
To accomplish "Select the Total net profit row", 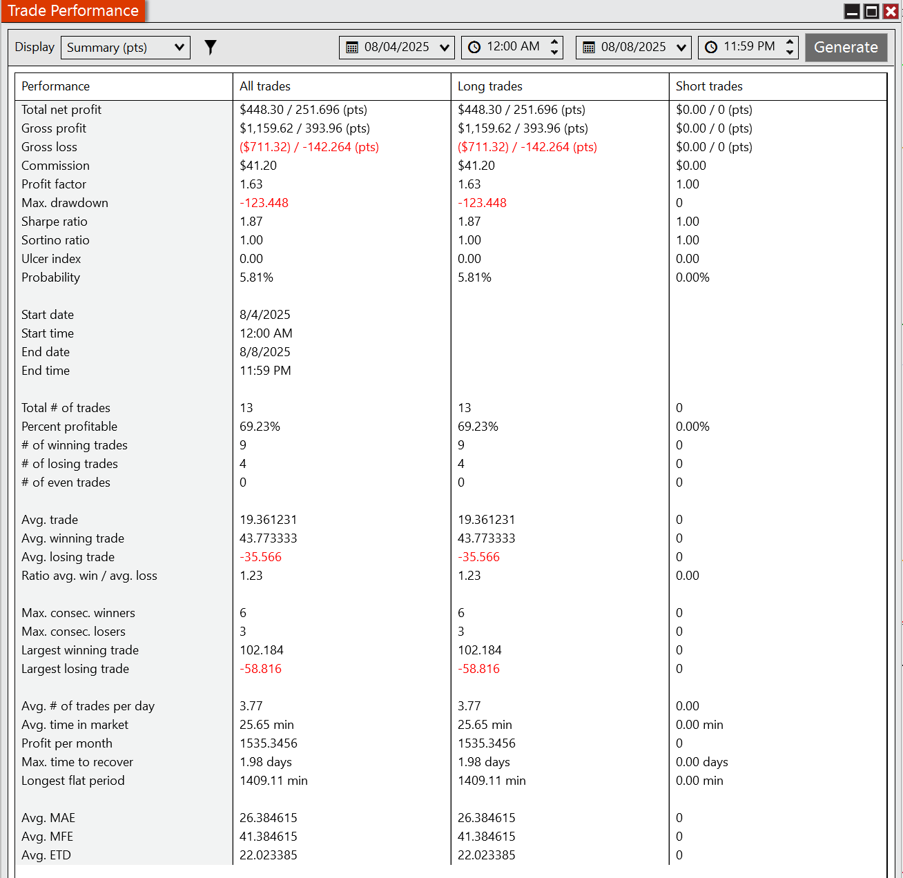I will (451, 110).
